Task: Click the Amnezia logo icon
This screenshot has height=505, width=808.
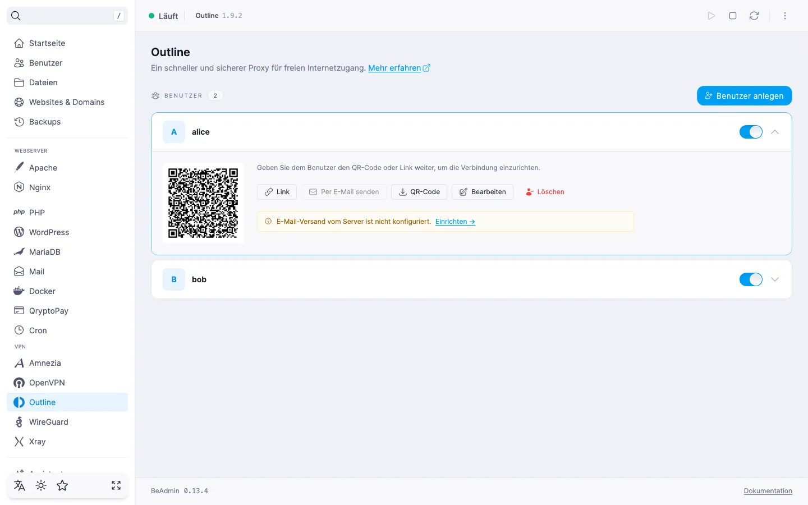Action: [x=19, y=363]
